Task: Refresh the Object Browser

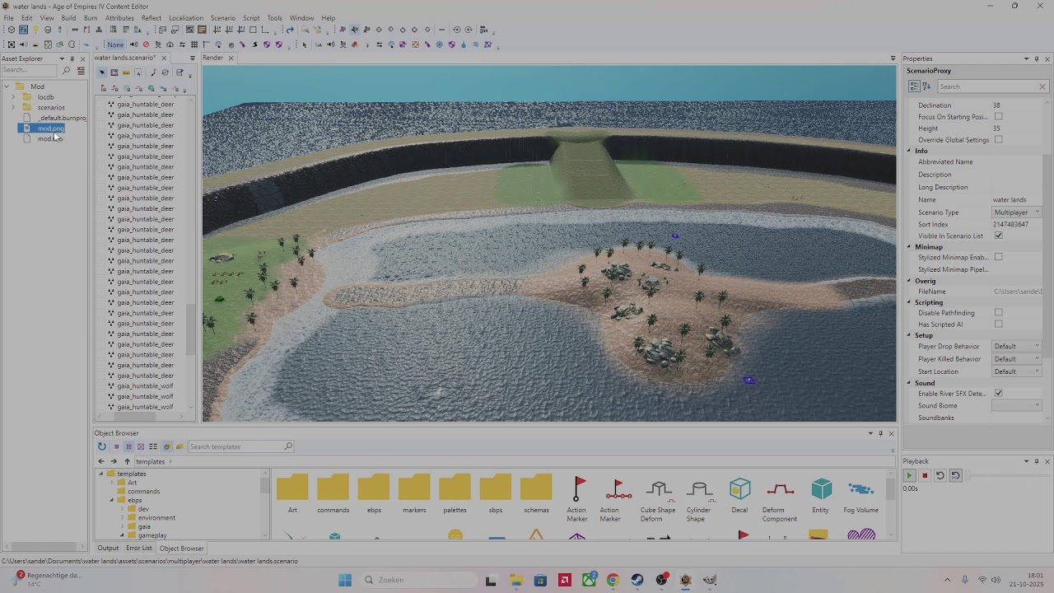Action: (102, 446)
